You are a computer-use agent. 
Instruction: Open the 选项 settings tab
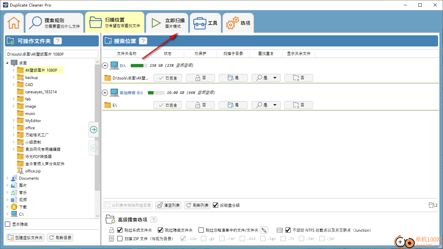(x=238, y=23)
